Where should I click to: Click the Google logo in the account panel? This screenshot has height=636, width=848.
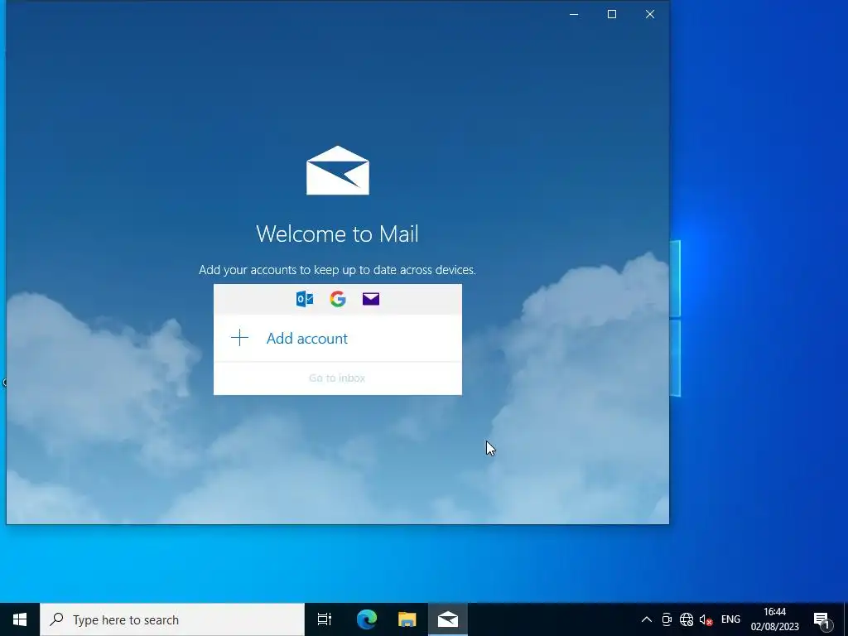click(x=338, y=298)
